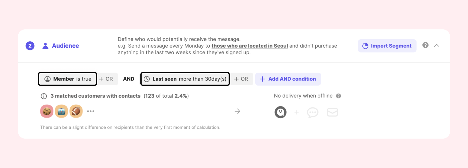The width and height of the screenshot is (468, 168).
Task: Click the info icon beside matched customers
Action: pos(44,96)
